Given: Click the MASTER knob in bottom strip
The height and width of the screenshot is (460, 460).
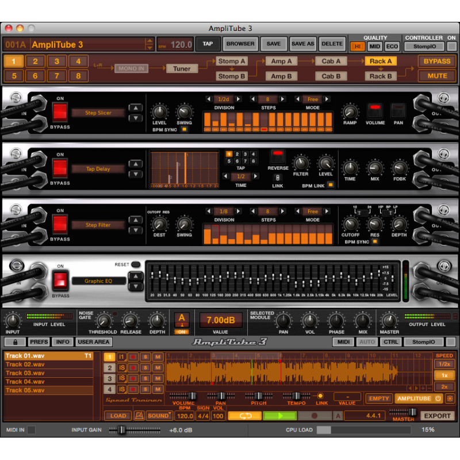Looking at the screenshot, I should [389, 320].
